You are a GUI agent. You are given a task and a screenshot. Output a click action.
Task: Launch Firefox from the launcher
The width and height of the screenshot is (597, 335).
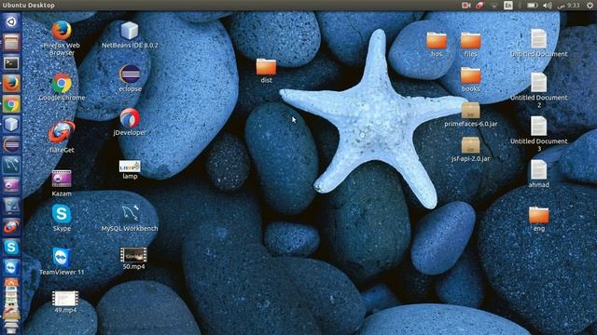(x=11, y=84)
